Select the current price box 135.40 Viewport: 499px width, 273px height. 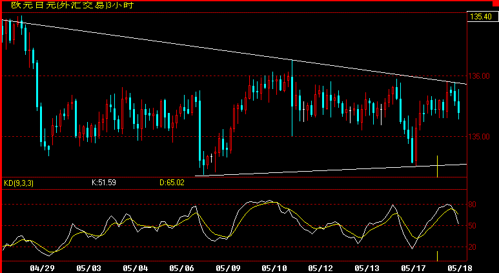click(482, 17)
